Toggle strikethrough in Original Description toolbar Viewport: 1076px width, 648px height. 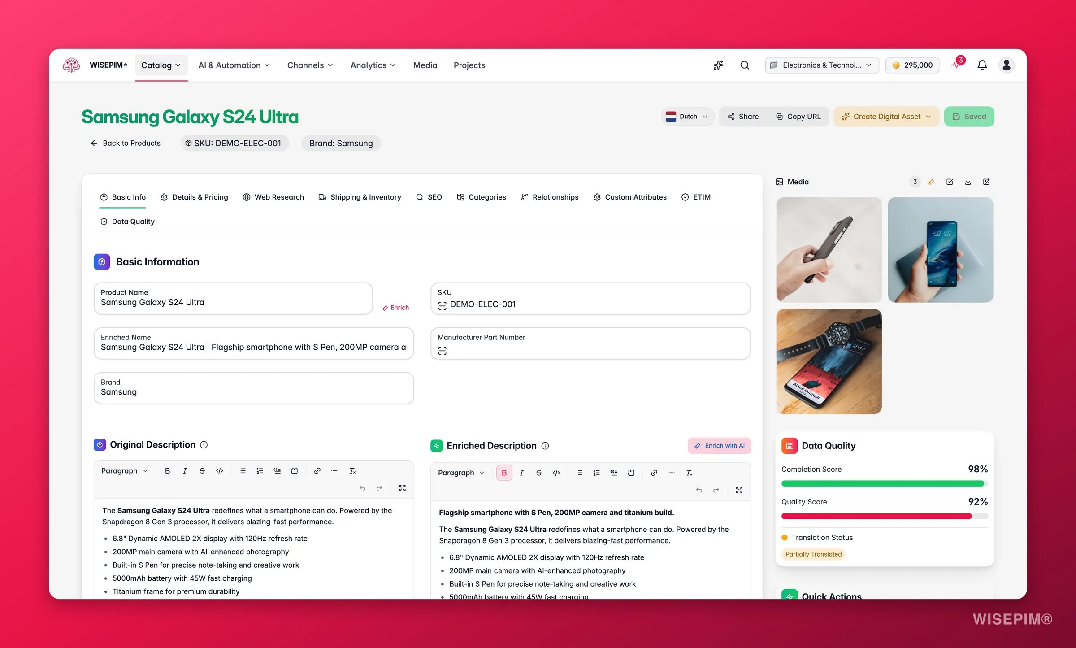point(202,470)
